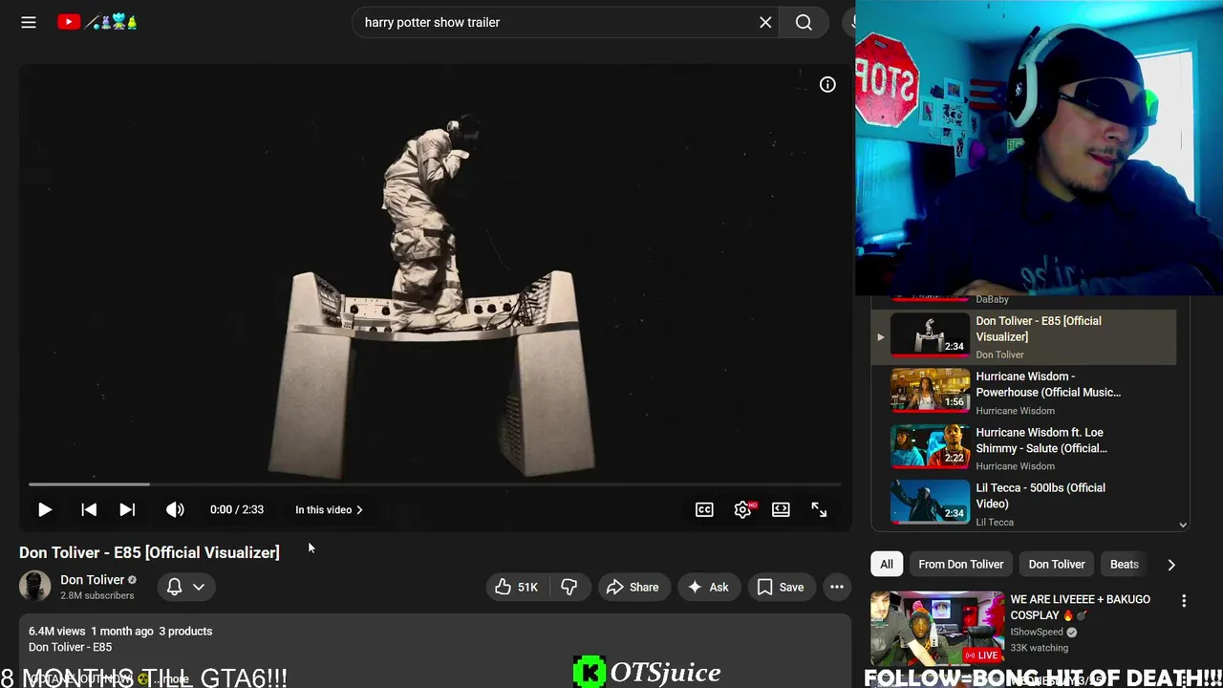Open Don Toliver channel avatar
Image resolution: width=1223 pixels, height=688 pixels.
tap(35, 587)
